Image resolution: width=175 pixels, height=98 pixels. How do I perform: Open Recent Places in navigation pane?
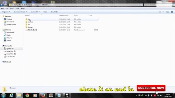pyautogui.click(x=11, y=24)
